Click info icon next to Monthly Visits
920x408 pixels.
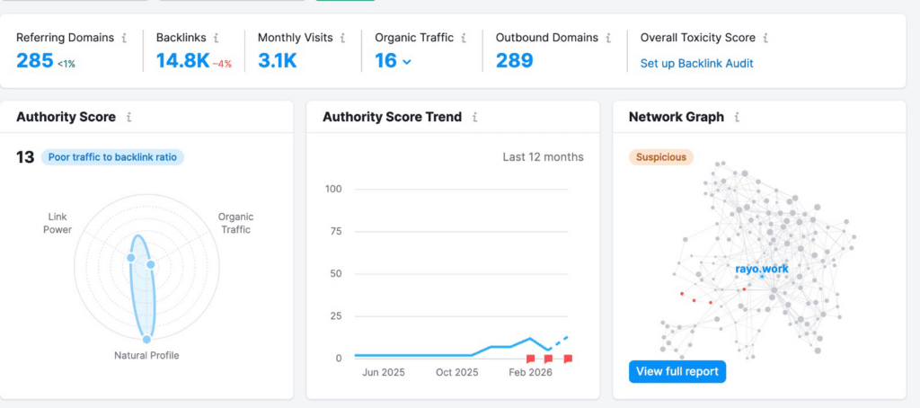pos(343,39)
